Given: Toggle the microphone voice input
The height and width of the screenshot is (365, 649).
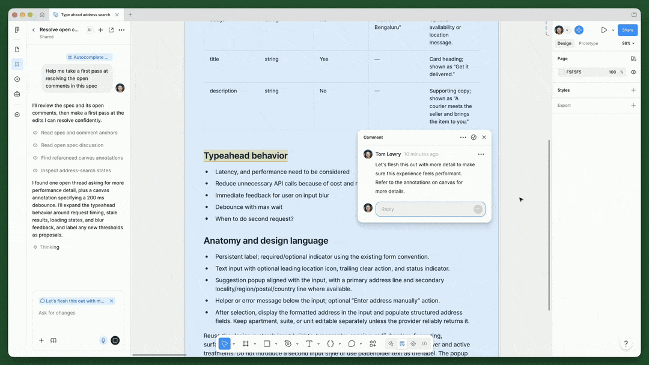Looking at the screenshot, I should (103, 340).
